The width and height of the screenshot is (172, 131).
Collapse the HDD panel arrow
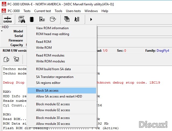pos(2,31)
